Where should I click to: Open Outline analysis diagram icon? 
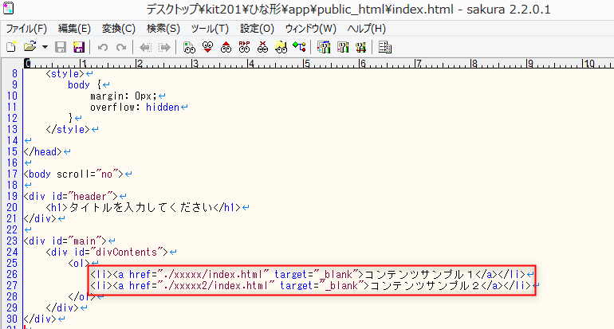300,47
